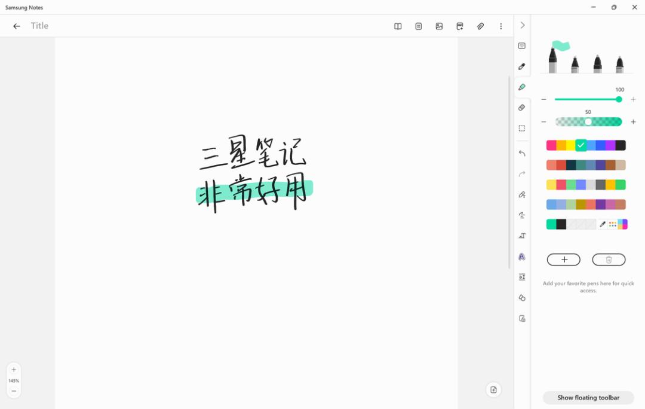The height and width of the screenshot is (409, 645).
Task: Click the pen with dots tool icon
Action: pyautogui.click(x=522, y=194)
